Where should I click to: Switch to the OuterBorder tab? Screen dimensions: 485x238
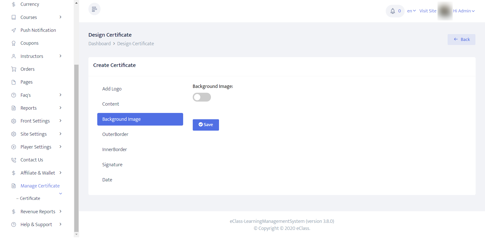(x=115, y=134)
